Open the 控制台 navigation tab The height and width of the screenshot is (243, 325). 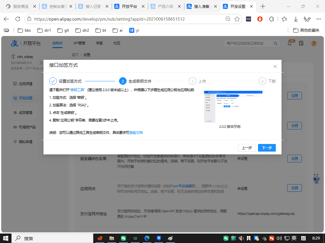tap(57, 43)
